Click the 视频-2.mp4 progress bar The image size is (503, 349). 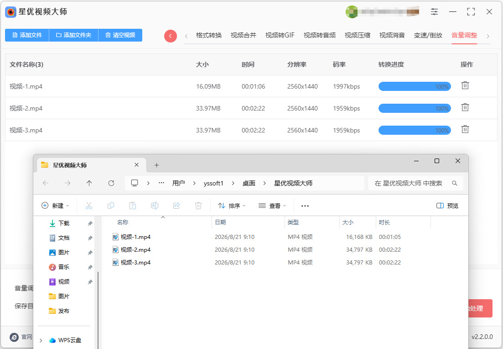pyautogui.click(x=415, y=108)
